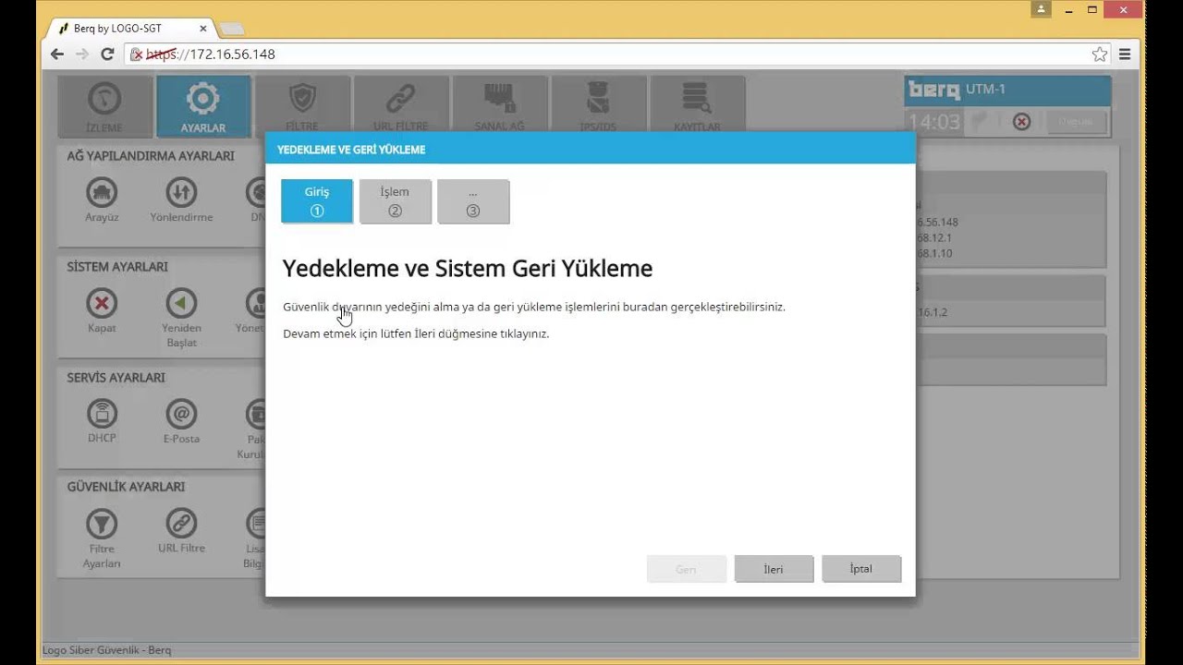
Task: Open the DHCP service settings icon
Action: click(102, 413)
